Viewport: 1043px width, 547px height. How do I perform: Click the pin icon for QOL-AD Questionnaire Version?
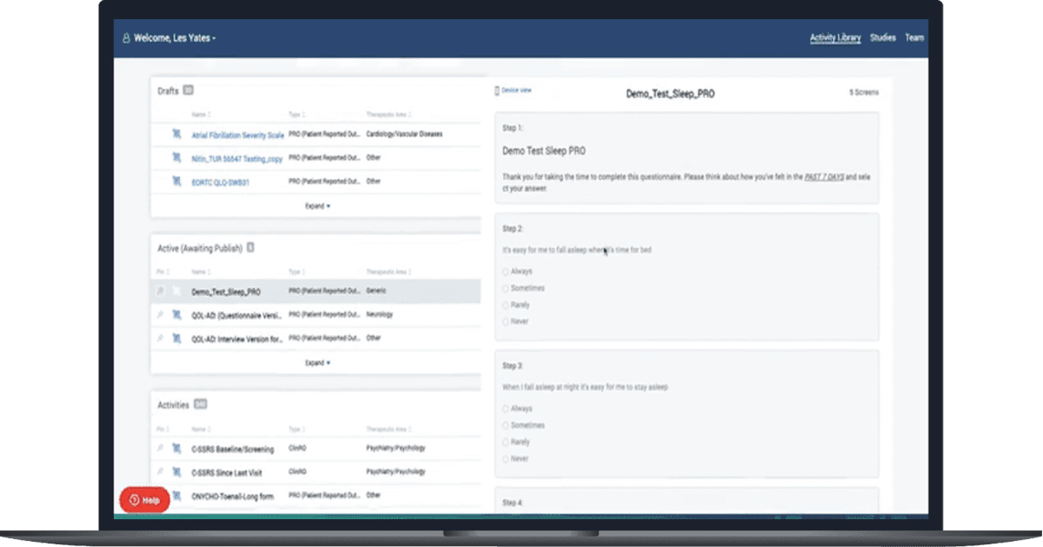(x=160, y=315)
